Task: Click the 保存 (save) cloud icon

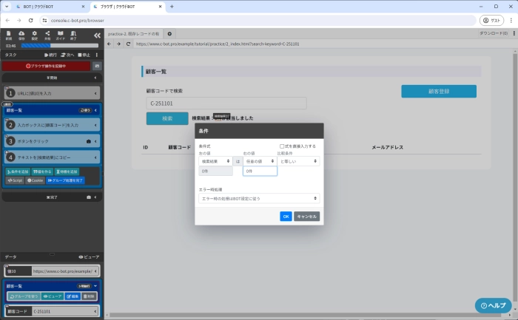Action: pos(21,35)
